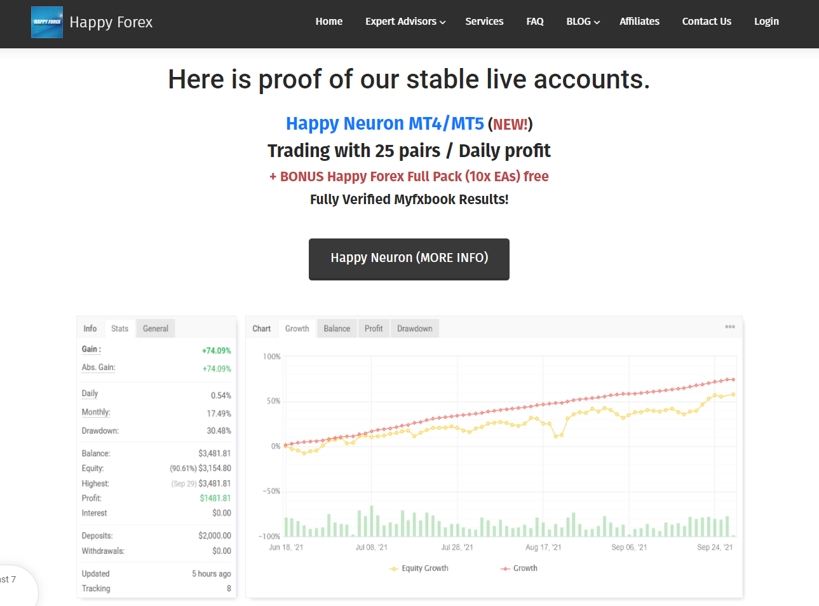Click the Balance $3,481.81 value
Image resolution: width=819 pixels, height=606 pixels.
[x=214, y=453]
